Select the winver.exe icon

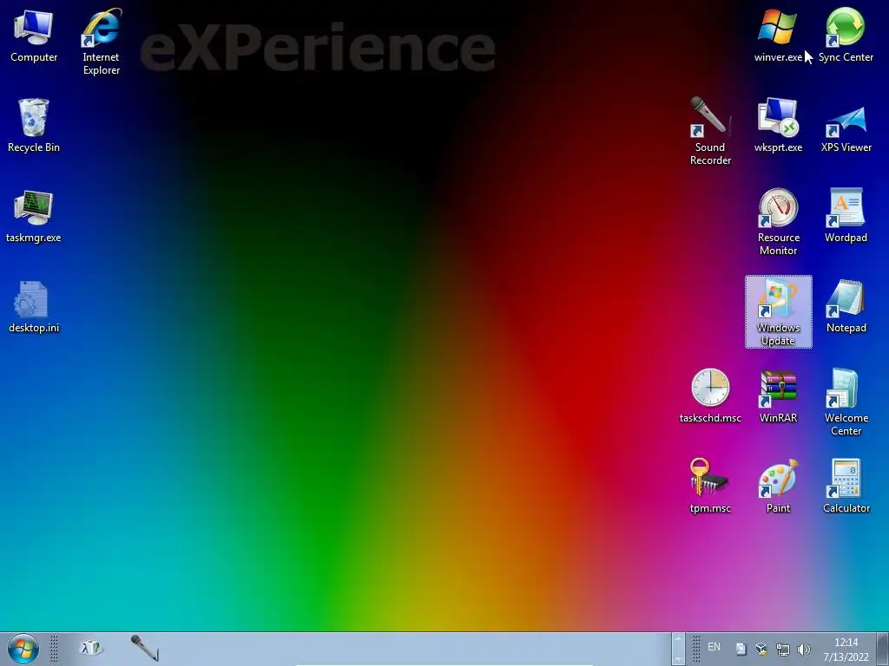(778, 35)
